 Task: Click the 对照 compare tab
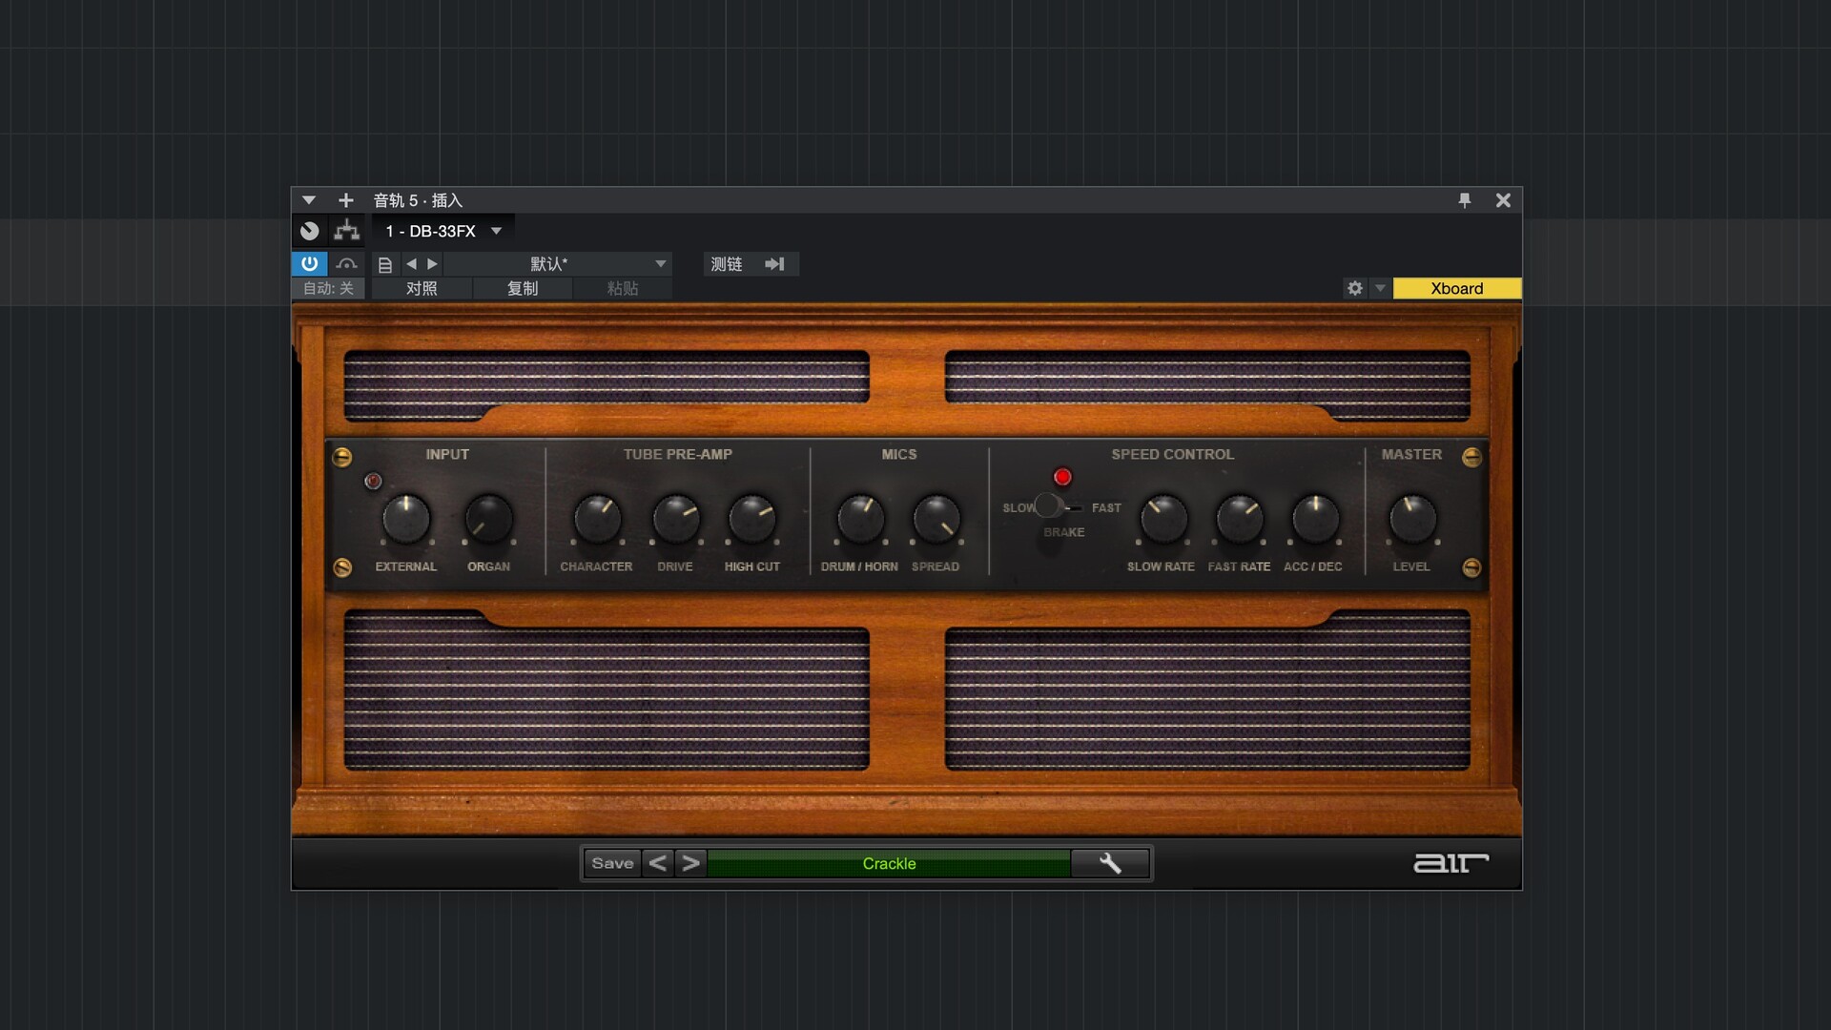(x=422, y=288)
